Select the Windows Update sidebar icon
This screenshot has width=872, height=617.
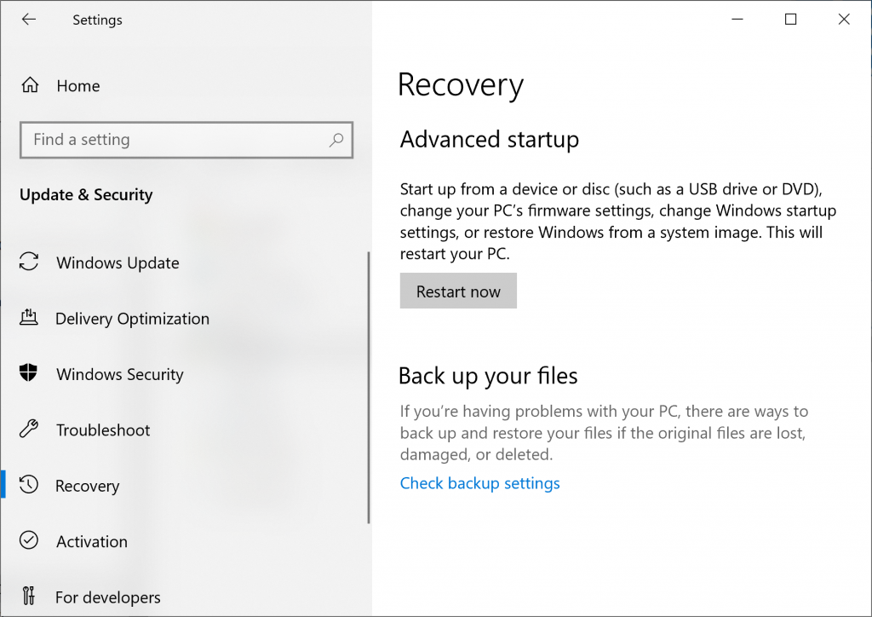[x=29, y=262]
